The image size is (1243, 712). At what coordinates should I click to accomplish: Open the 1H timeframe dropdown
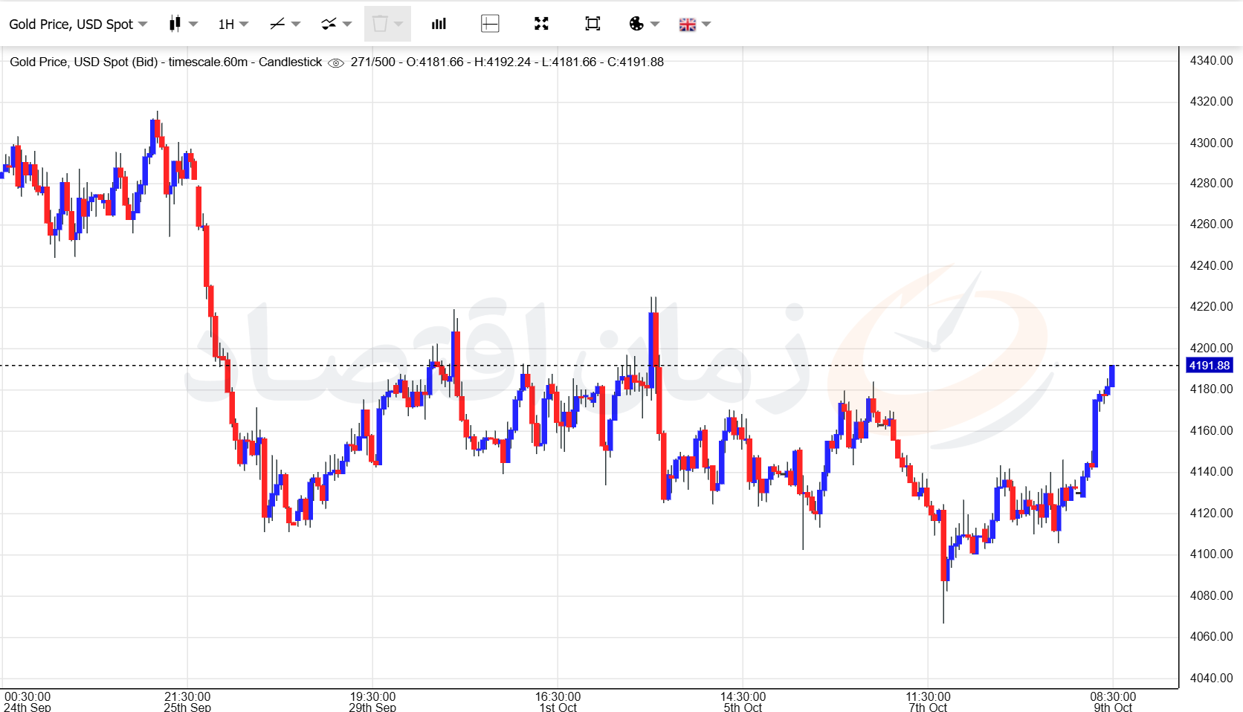233,25
